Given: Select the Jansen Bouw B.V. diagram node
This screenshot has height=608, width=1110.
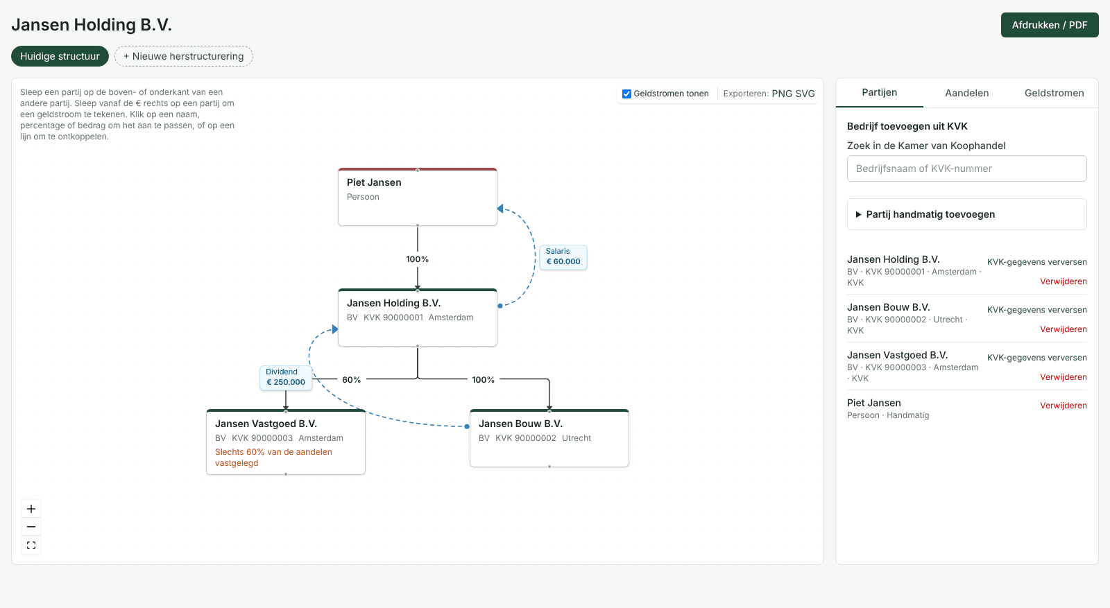Looking at the screenshot, I should tap(549, 438).
